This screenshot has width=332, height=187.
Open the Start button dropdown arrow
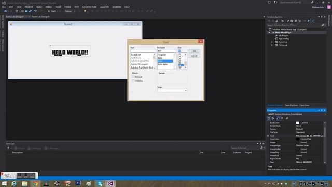[57, 11]
